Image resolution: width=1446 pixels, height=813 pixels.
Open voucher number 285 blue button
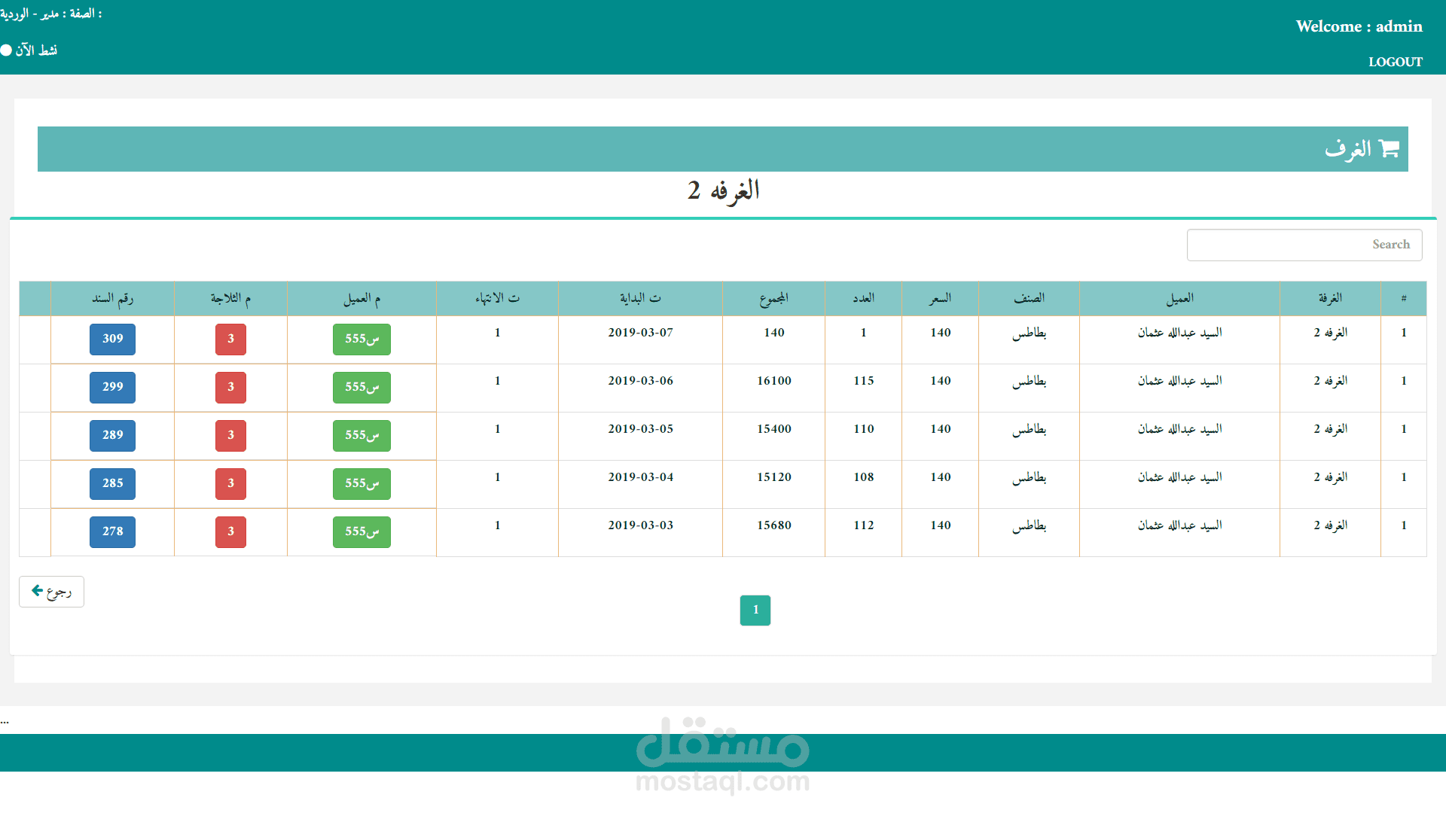pyautogui.click(x=112, y=483)
